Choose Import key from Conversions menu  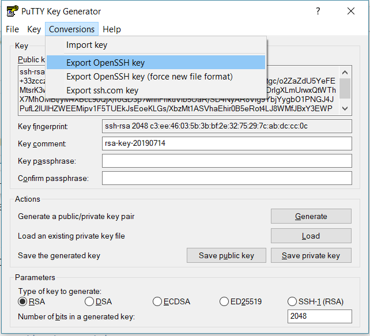click(x=156, y=45)
